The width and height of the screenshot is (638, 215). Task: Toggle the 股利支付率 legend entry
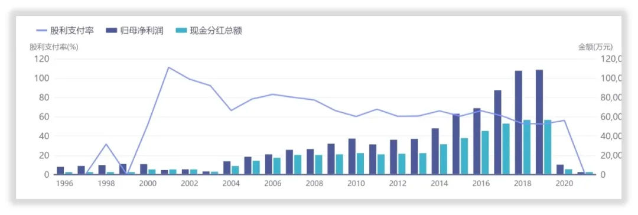point(65,31)
